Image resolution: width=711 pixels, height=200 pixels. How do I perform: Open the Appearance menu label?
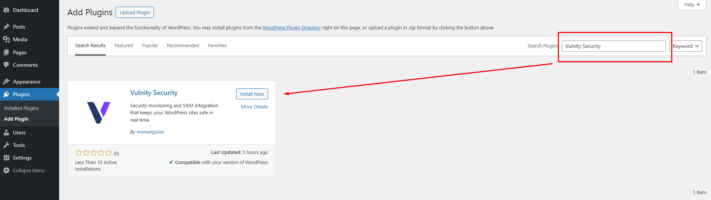pyautogui.click(x=27, y=82)
